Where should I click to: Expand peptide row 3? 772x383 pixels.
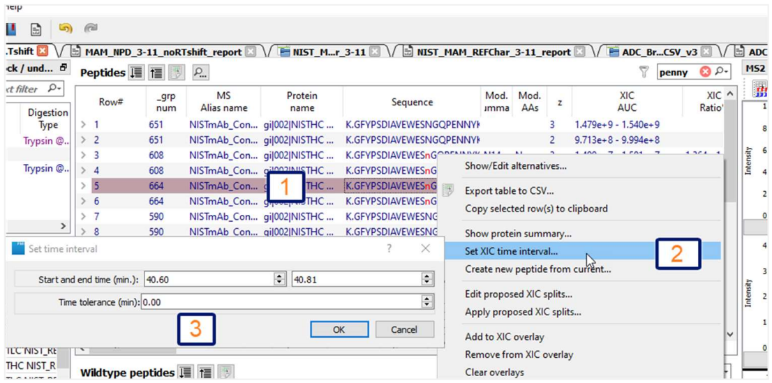(x=84, y=156)
